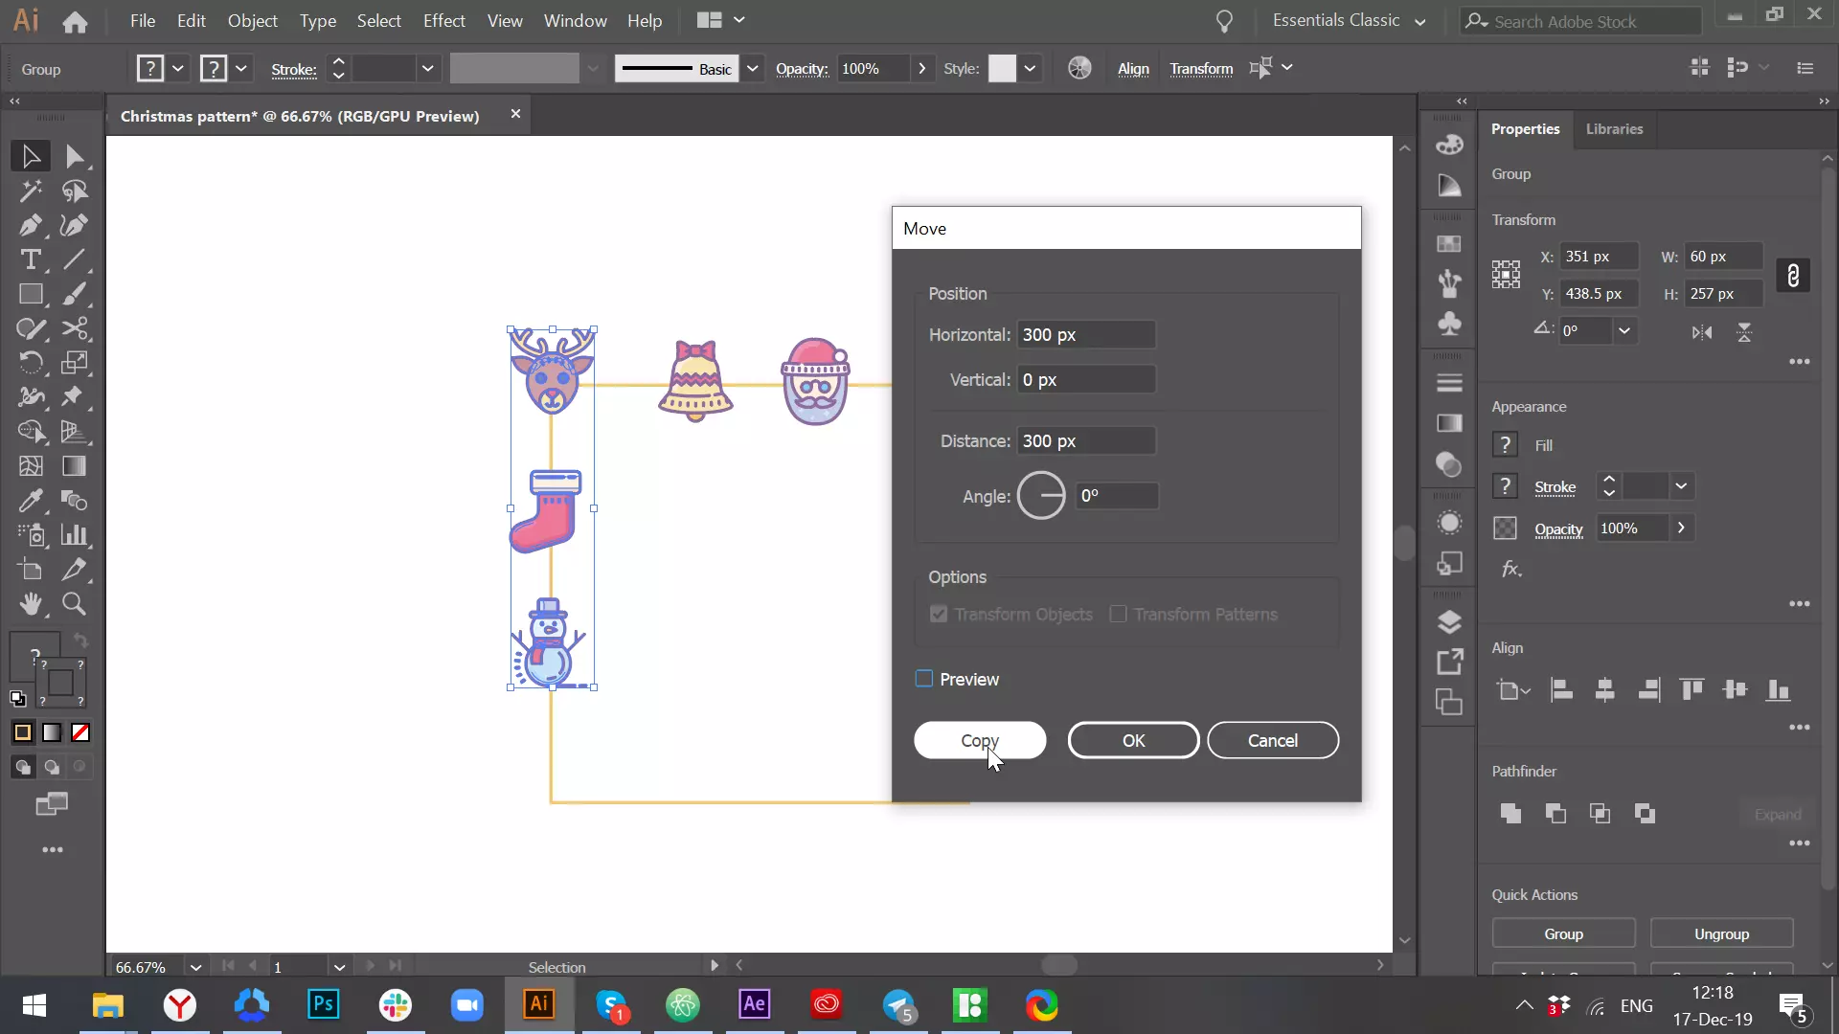The width and height of the screenshot is (1839, 1034).
Task: Switch to the Properties tab
Action: pos(1525,128)
